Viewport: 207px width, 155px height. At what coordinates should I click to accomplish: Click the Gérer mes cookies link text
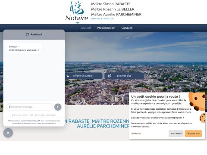(x=140, y=127)
